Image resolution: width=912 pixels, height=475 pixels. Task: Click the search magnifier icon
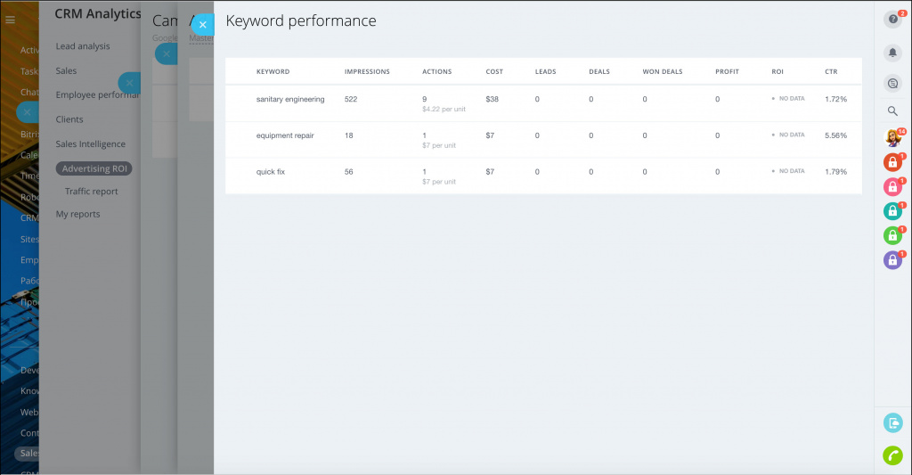pyautogui.click(x=892, y=111)
